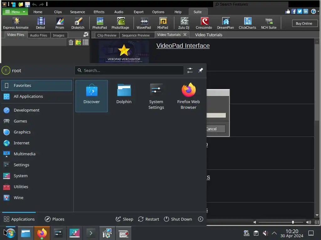Open launcher configuration sliders button
Viewport: 321px width, 240px height.
point(190,70)
